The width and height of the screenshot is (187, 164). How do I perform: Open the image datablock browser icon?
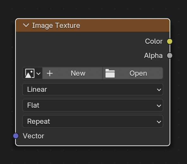(x=32, y=73)
